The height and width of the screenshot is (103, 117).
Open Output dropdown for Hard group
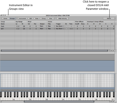pyautogui.click(x=43, y=26)
